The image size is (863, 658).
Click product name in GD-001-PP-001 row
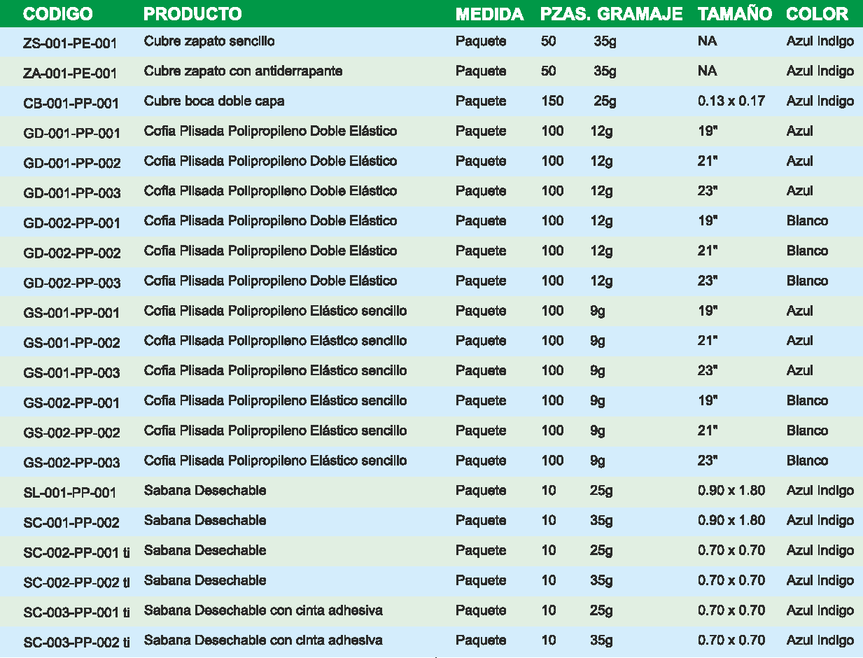tap(270, 132)
